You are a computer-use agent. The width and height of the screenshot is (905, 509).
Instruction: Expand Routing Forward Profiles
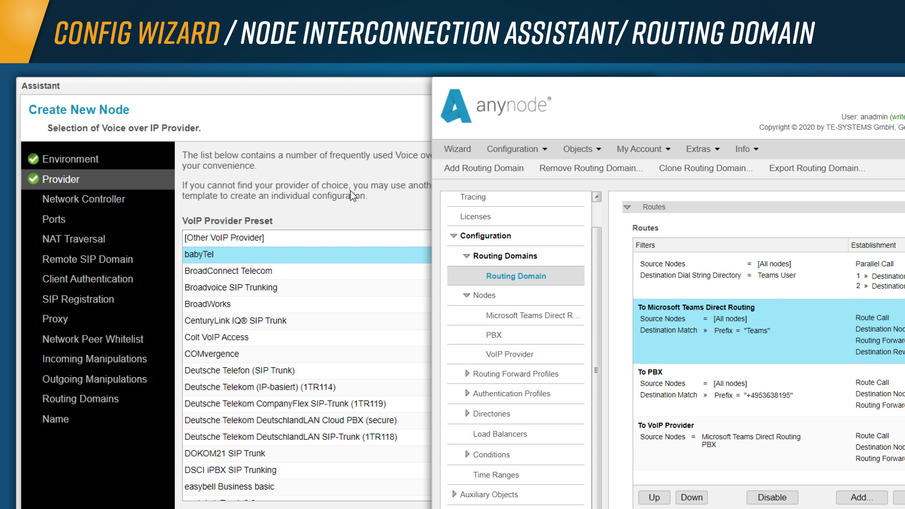click(467, 373)
